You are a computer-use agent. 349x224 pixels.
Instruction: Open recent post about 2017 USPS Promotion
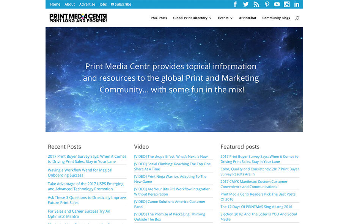[86, 186]
